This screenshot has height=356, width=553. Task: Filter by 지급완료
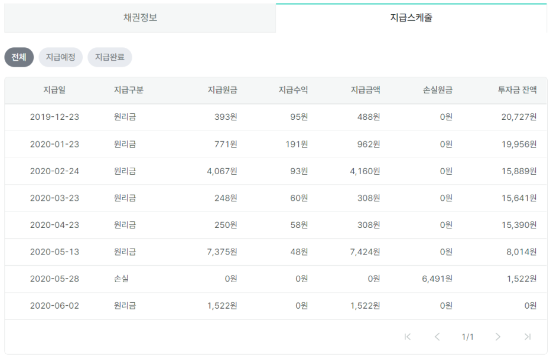point(110,57)
